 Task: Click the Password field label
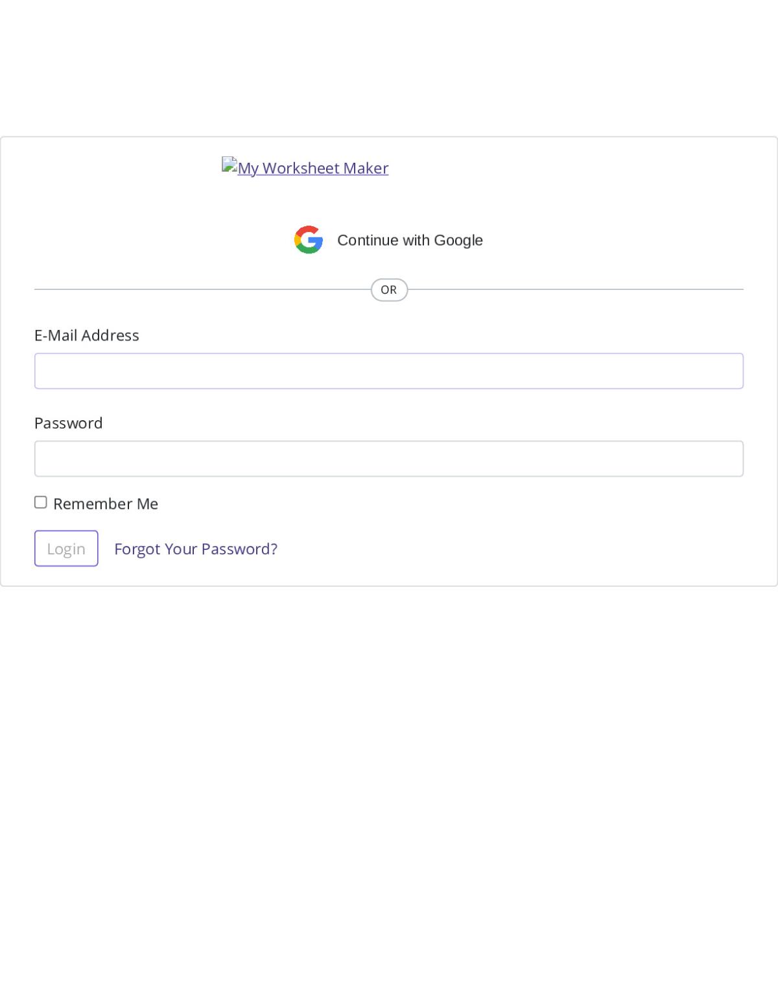pyautogui.click(x=69, y=423)
